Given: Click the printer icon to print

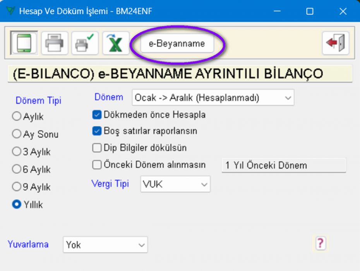Looking at the screenshot, I should 55,43.
